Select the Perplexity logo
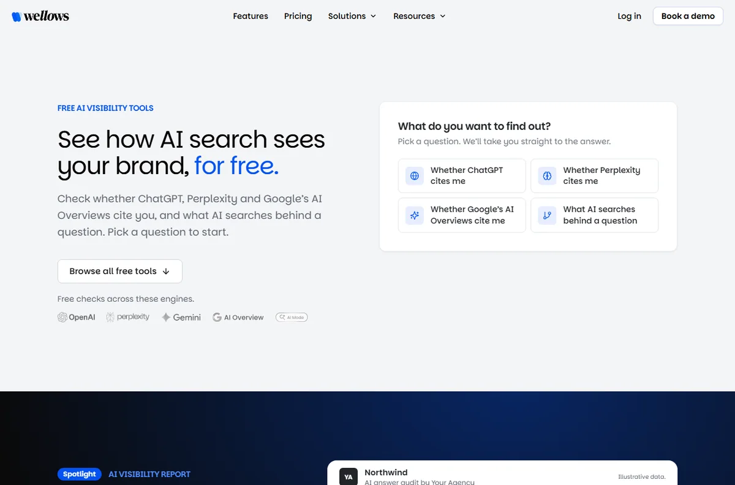 [x=128, y=317]
